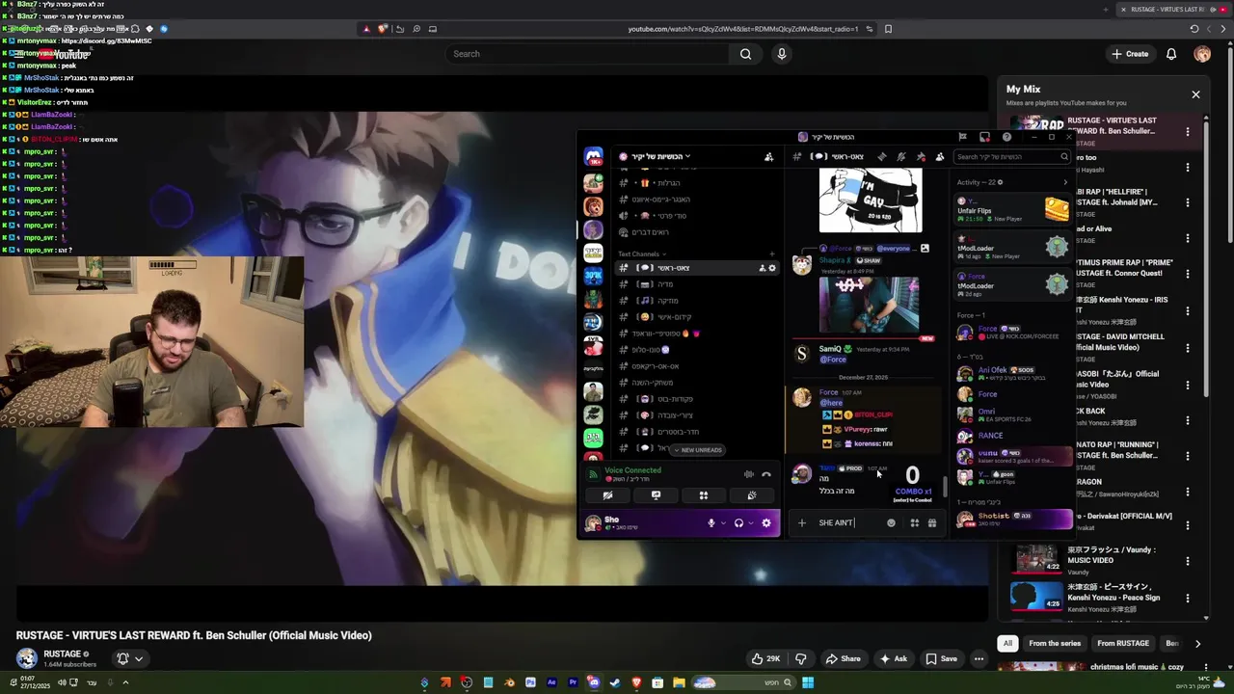Viewport: 1234px width, 694px height.
Task: Open pinned messages in Discord channel
Action: click(921, 156)
